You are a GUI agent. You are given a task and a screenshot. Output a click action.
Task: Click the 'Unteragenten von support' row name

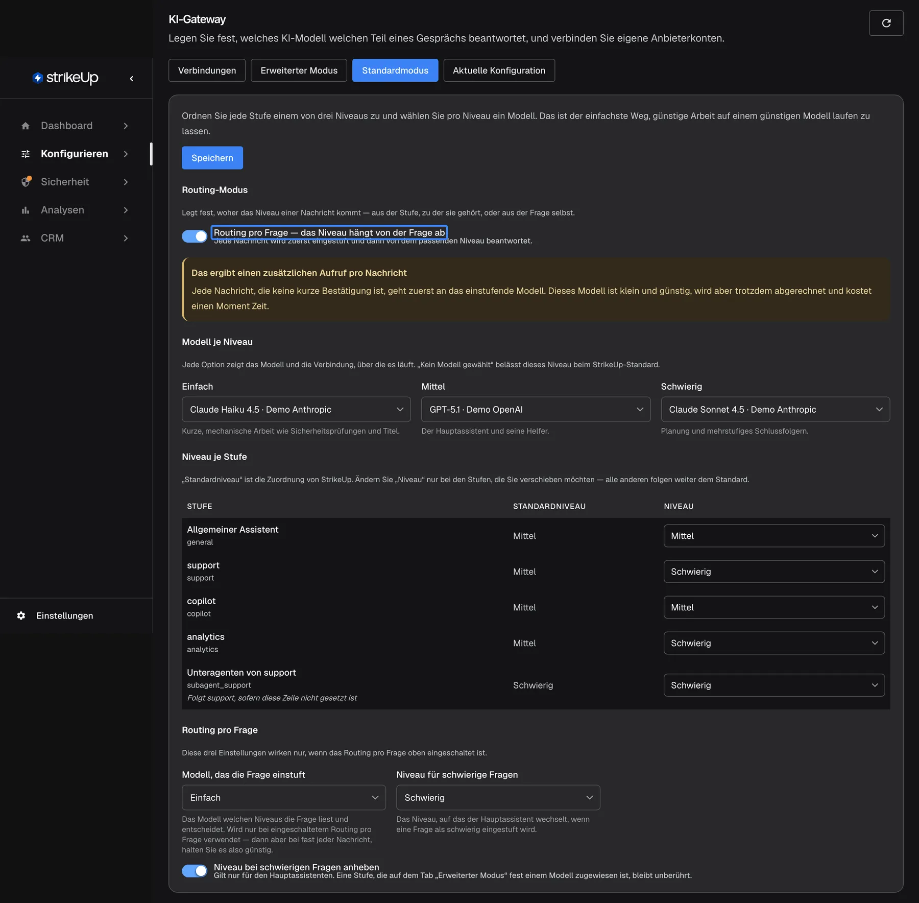[241, 673]
